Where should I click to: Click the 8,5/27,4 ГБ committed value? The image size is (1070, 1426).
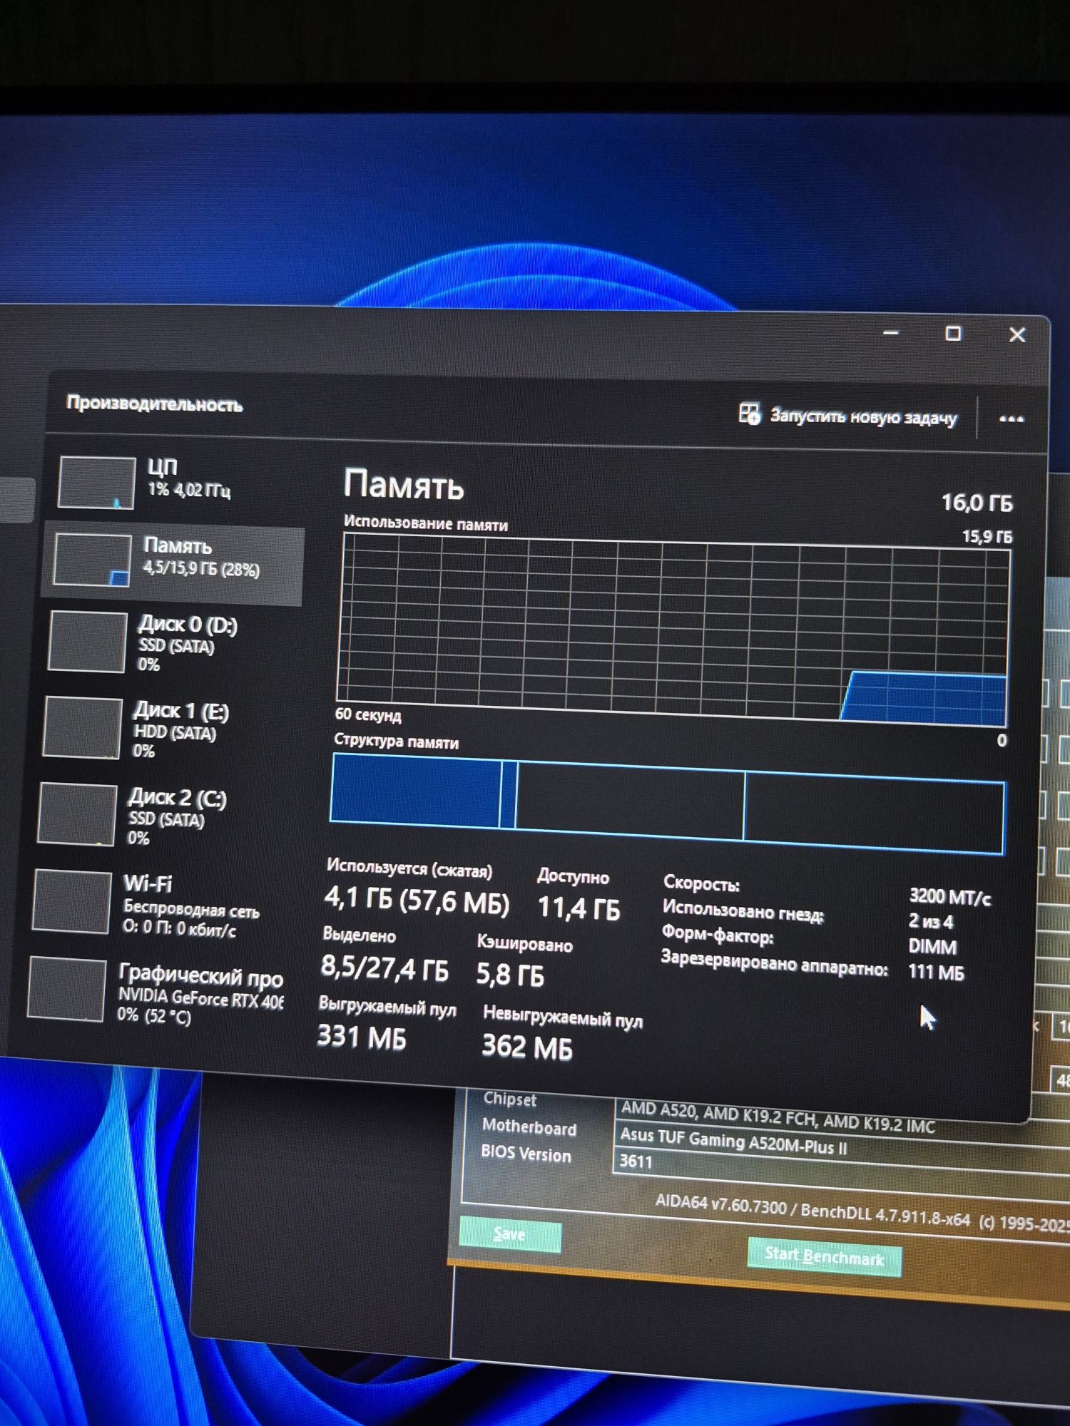click(x=384, y=968)
